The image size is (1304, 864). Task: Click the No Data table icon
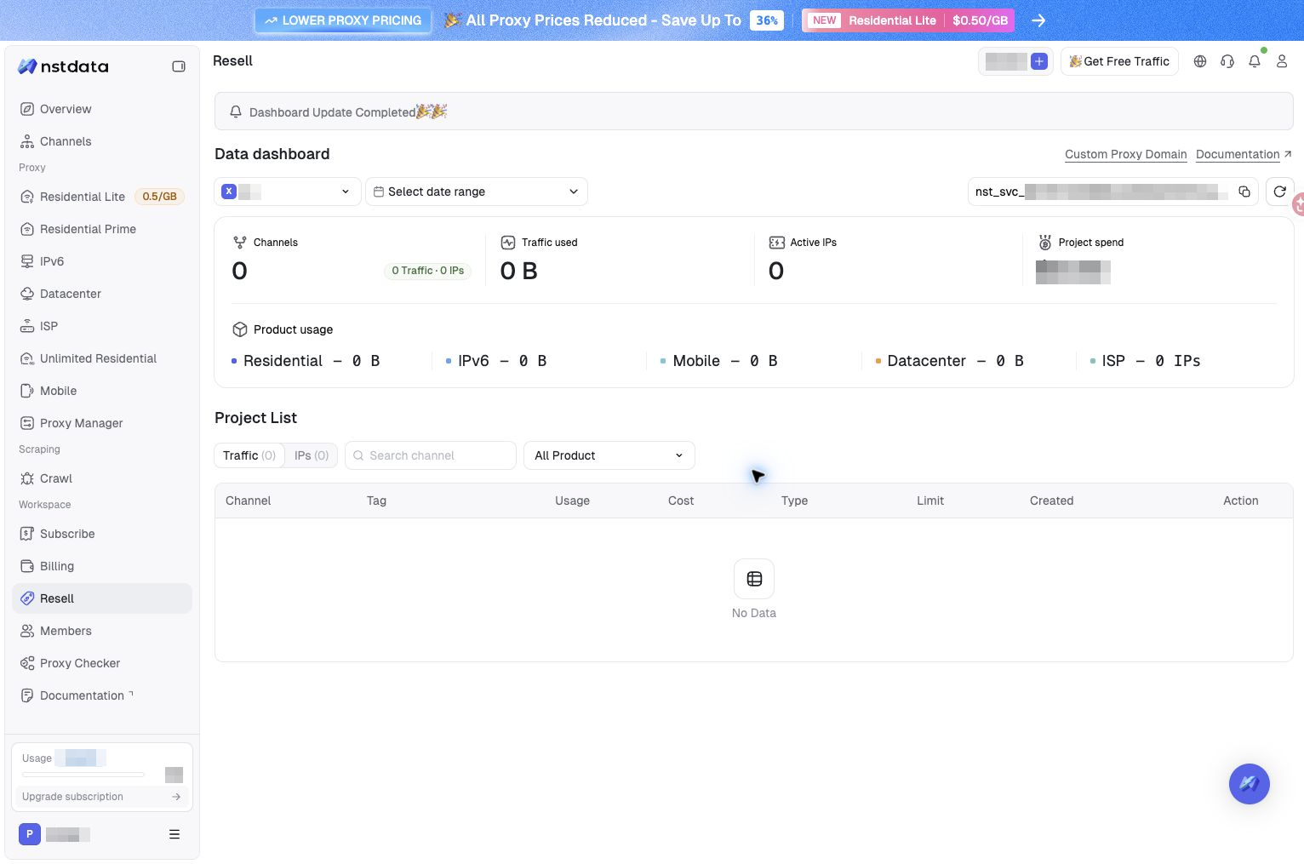pyautogui.click(x=754, y=579)
